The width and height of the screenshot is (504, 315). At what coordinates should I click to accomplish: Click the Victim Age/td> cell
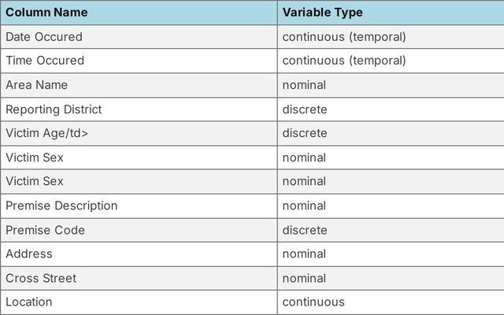pos(47,133)
